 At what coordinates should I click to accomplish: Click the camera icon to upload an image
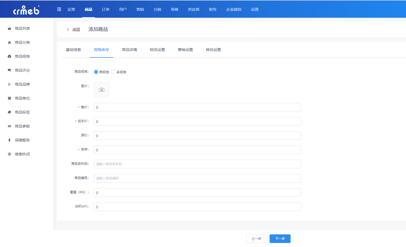(x=102, y=90)
